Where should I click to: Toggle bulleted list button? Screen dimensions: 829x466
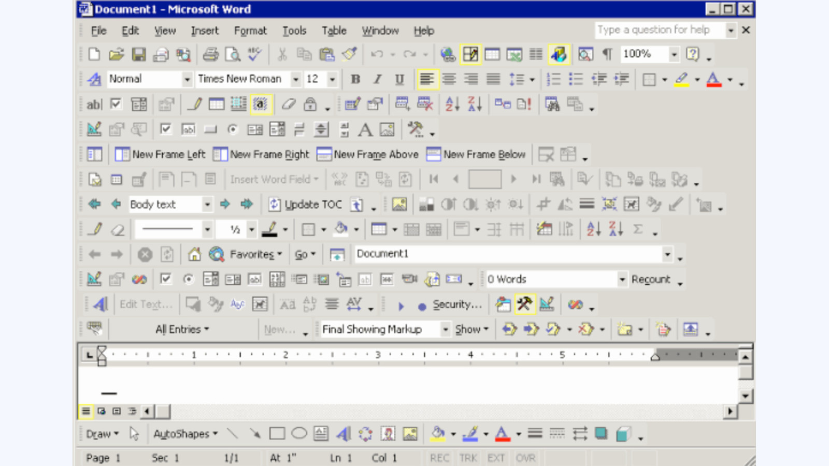(576, 79)
